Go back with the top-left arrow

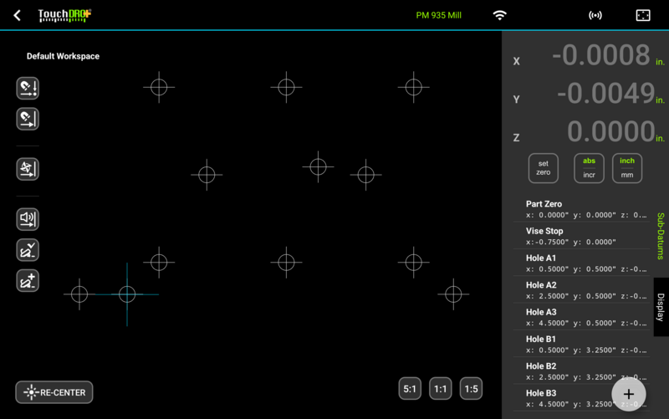tap(17, 15)
